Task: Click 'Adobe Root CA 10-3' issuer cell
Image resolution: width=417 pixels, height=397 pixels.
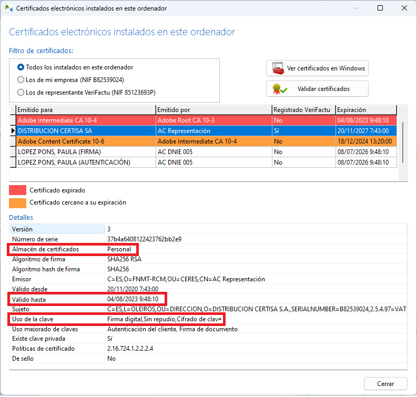Action: pyautogui.click(x=214, y=120)
